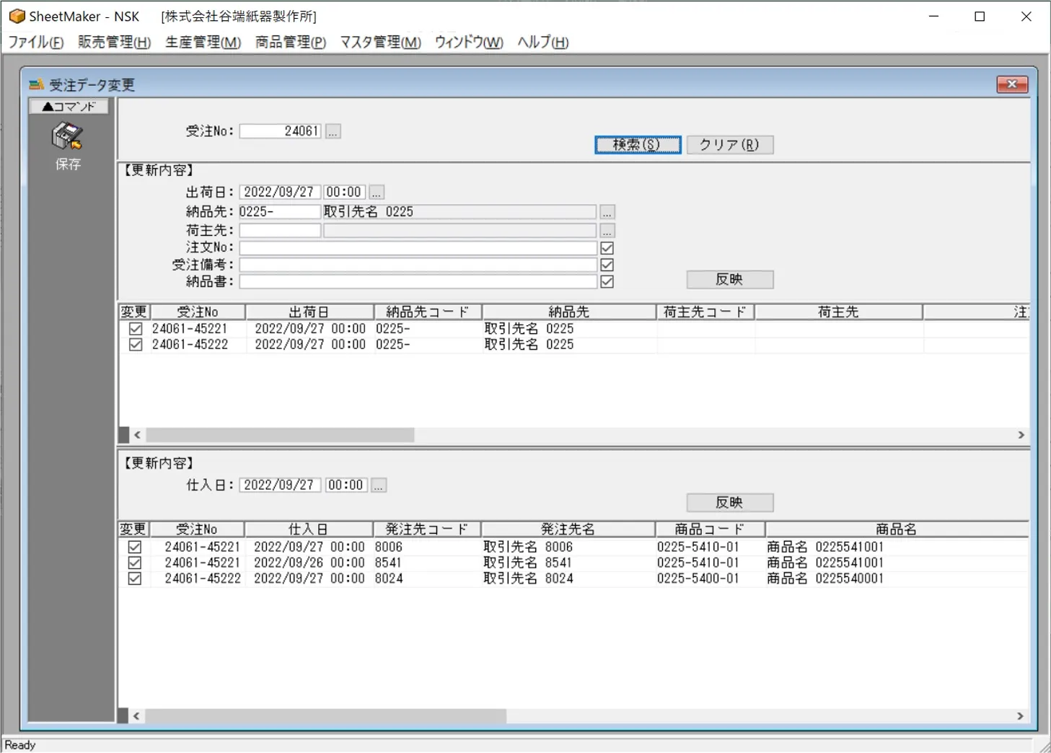Open the 仕入日 date picker ellipsis button

point(378,485)
